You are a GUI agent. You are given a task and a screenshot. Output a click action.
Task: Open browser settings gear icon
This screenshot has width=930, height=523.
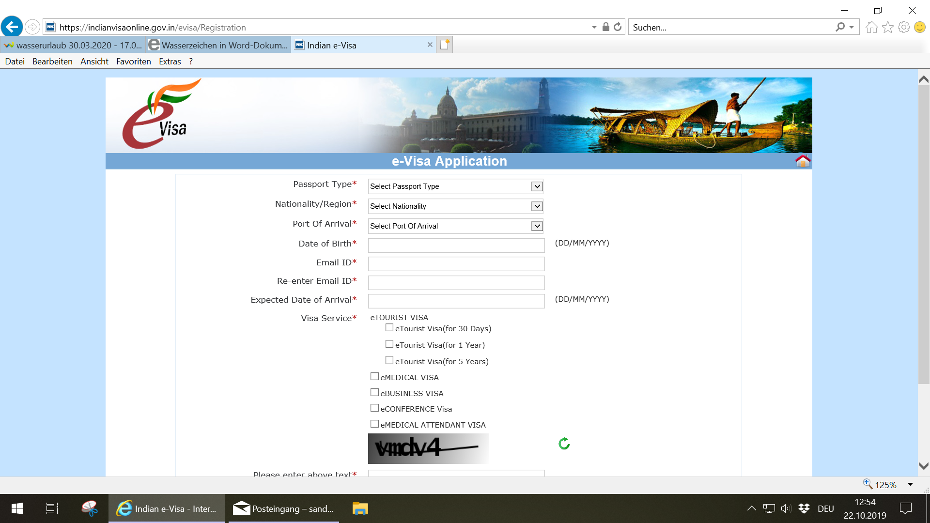(904, 28)
